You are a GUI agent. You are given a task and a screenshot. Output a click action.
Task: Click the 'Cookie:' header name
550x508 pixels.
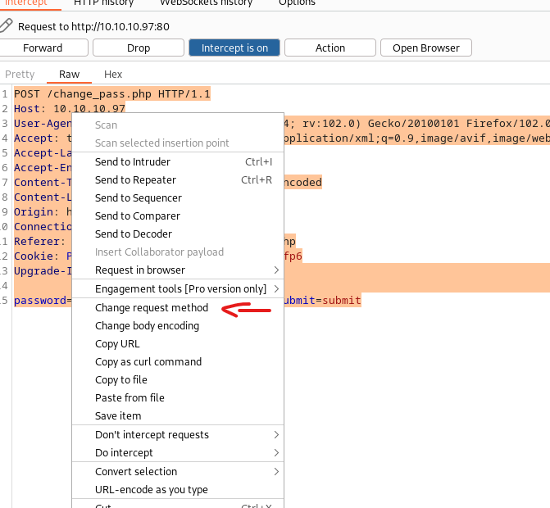pos(36,256)
